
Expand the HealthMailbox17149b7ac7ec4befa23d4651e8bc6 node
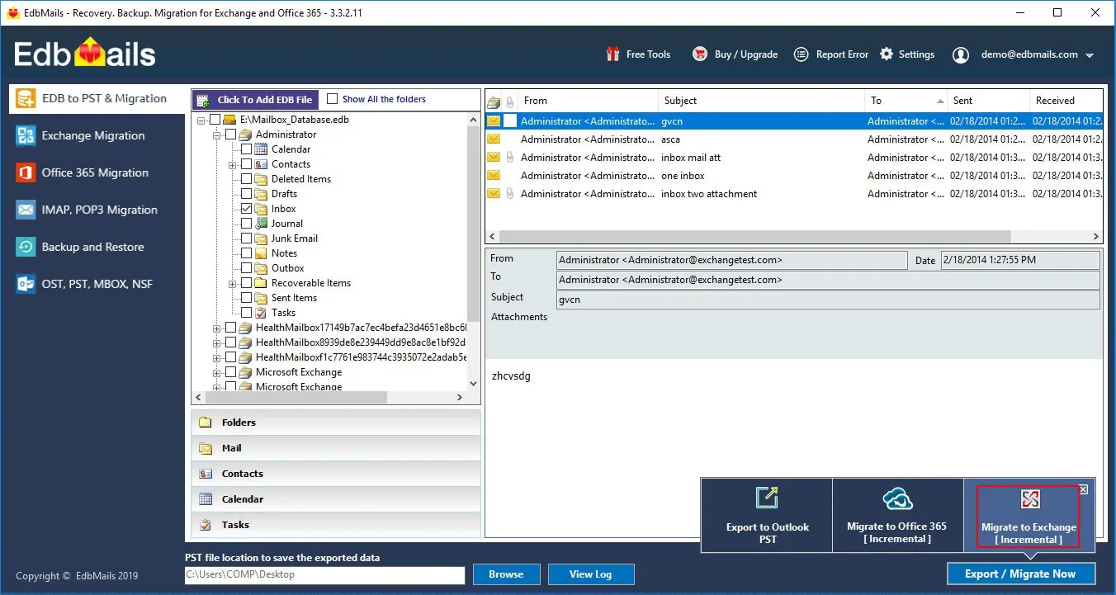[217, 328]
